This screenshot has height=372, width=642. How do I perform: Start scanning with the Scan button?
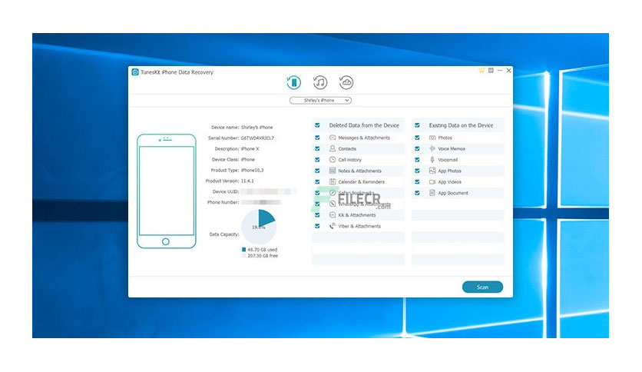coord(482,287)
